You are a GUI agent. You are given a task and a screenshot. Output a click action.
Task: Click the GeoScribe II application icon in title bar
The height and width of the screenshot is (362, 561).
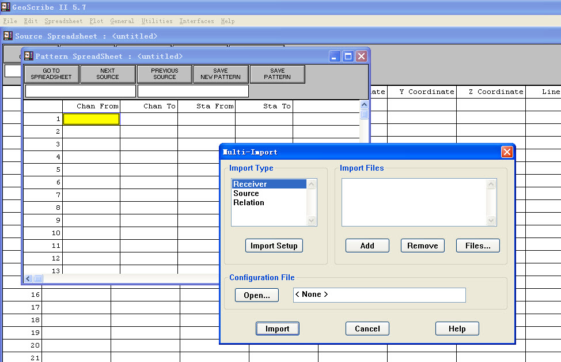(x=6, y=7)
